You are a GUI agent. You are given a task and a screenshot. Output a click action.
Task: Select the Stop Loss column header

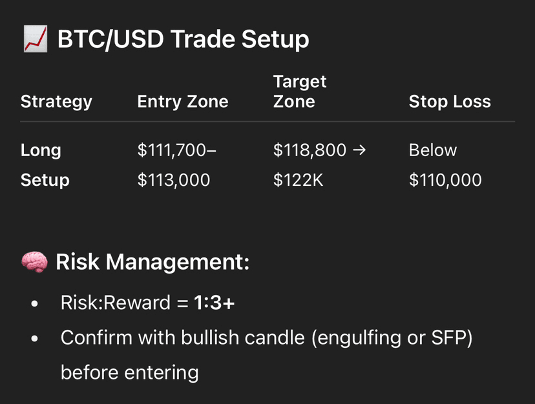pyautogui.click(x=450, y=101)
